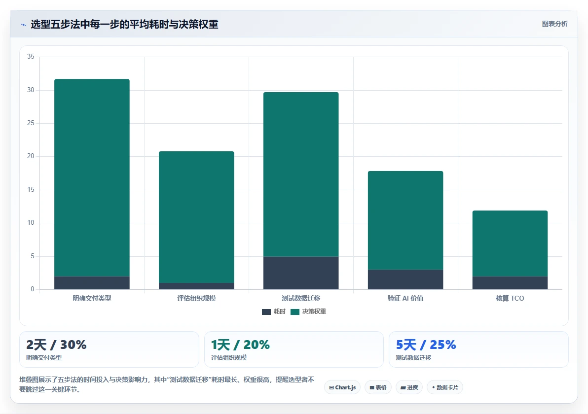Click the green 决策权重 bar for 验证 AI 价值
The width and height of the screenshot is (588, 414).
(x=405, y=220)
